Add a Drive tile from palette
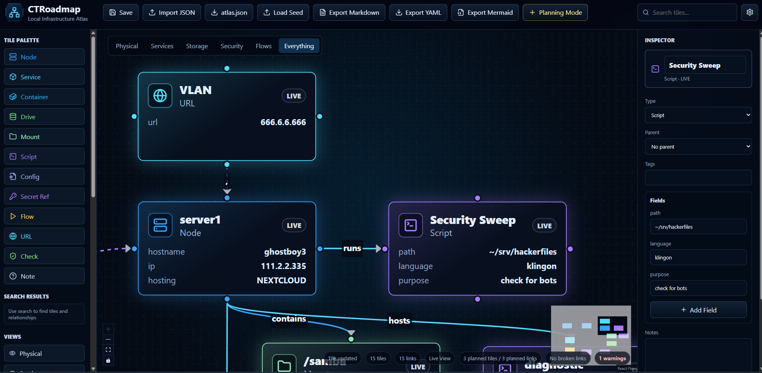 pyautogui.click(x=44, y=117)
